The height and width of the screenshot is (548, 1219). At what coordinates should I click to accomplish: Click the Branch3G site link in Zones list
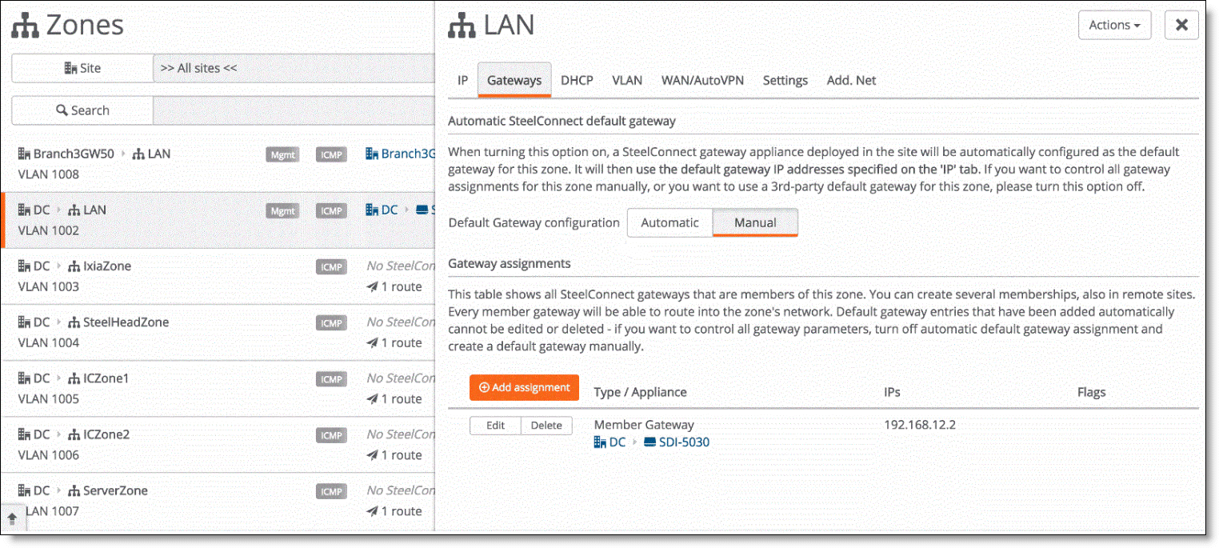[407, 154]
